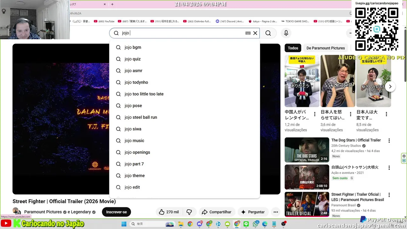Select the 'jojo siwa' suggestion
407x229 pixels.
(x=184, y=129)
